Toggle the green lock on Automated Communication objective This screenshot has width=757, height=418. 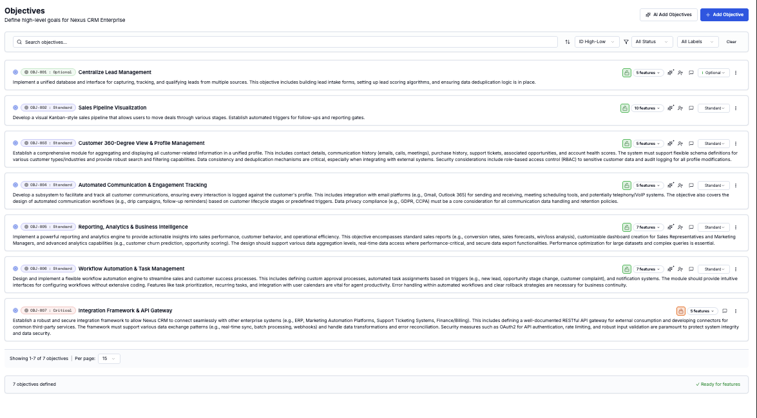[x=627, y=185]
